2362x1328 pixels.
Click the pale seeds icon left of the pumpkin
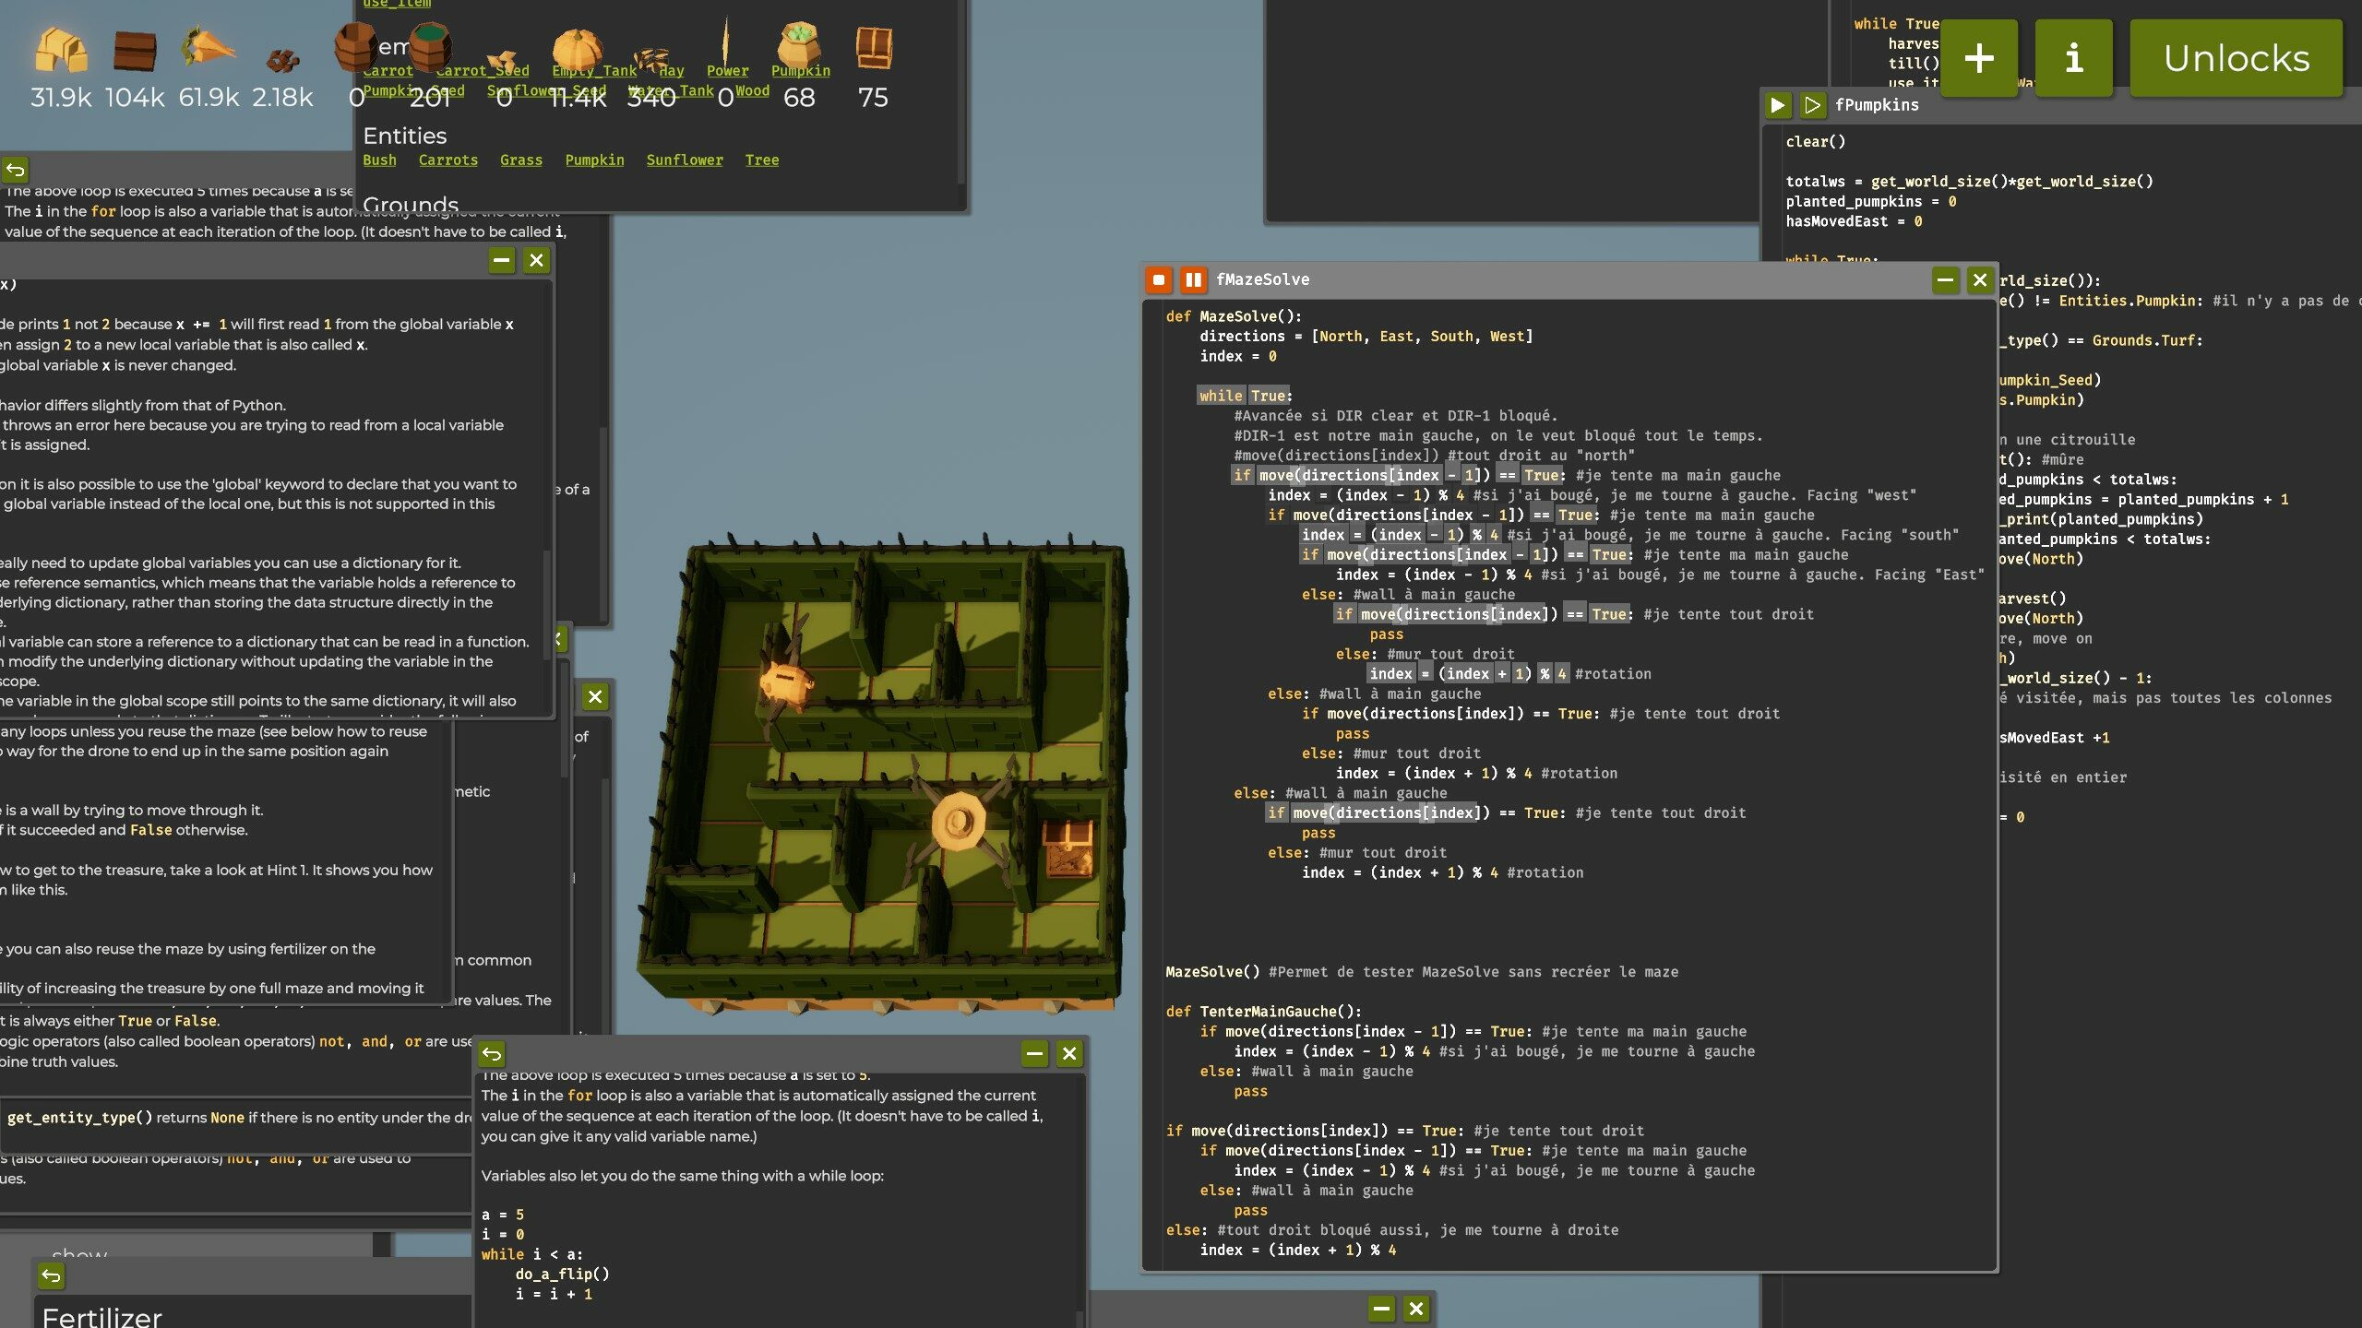coord(503,61)
